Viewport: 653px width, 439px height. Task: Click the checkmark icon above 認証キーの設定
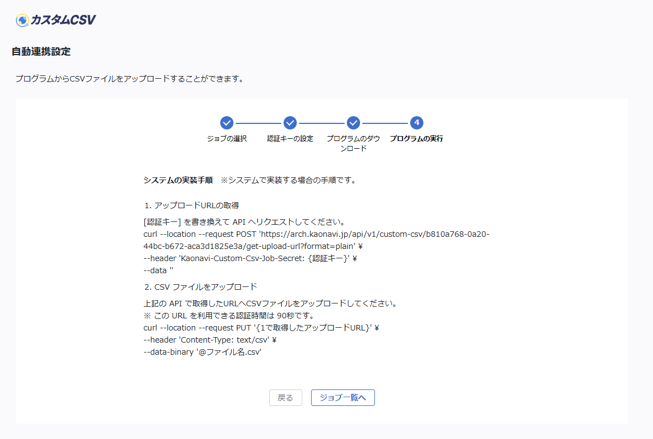tap(290, 123)
